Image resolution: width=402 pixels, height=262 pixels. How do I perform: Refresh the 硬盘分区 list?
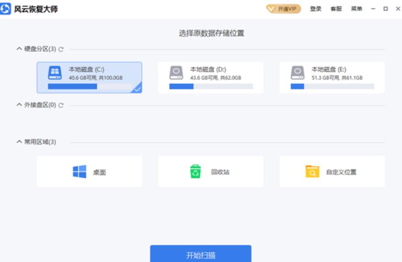pyautogui.click(x=61, y=49)
